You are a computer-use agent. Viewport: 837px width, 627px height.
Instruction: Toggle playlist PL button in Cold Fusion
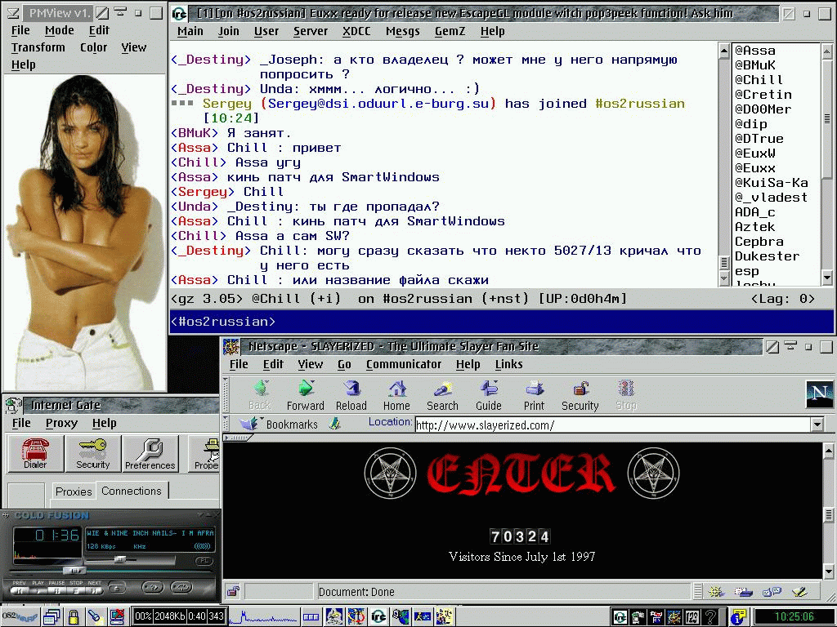coord(204,560)
